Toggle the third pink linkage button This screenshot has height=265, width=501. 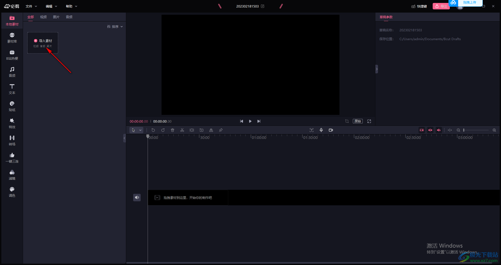tap(439, 130)
